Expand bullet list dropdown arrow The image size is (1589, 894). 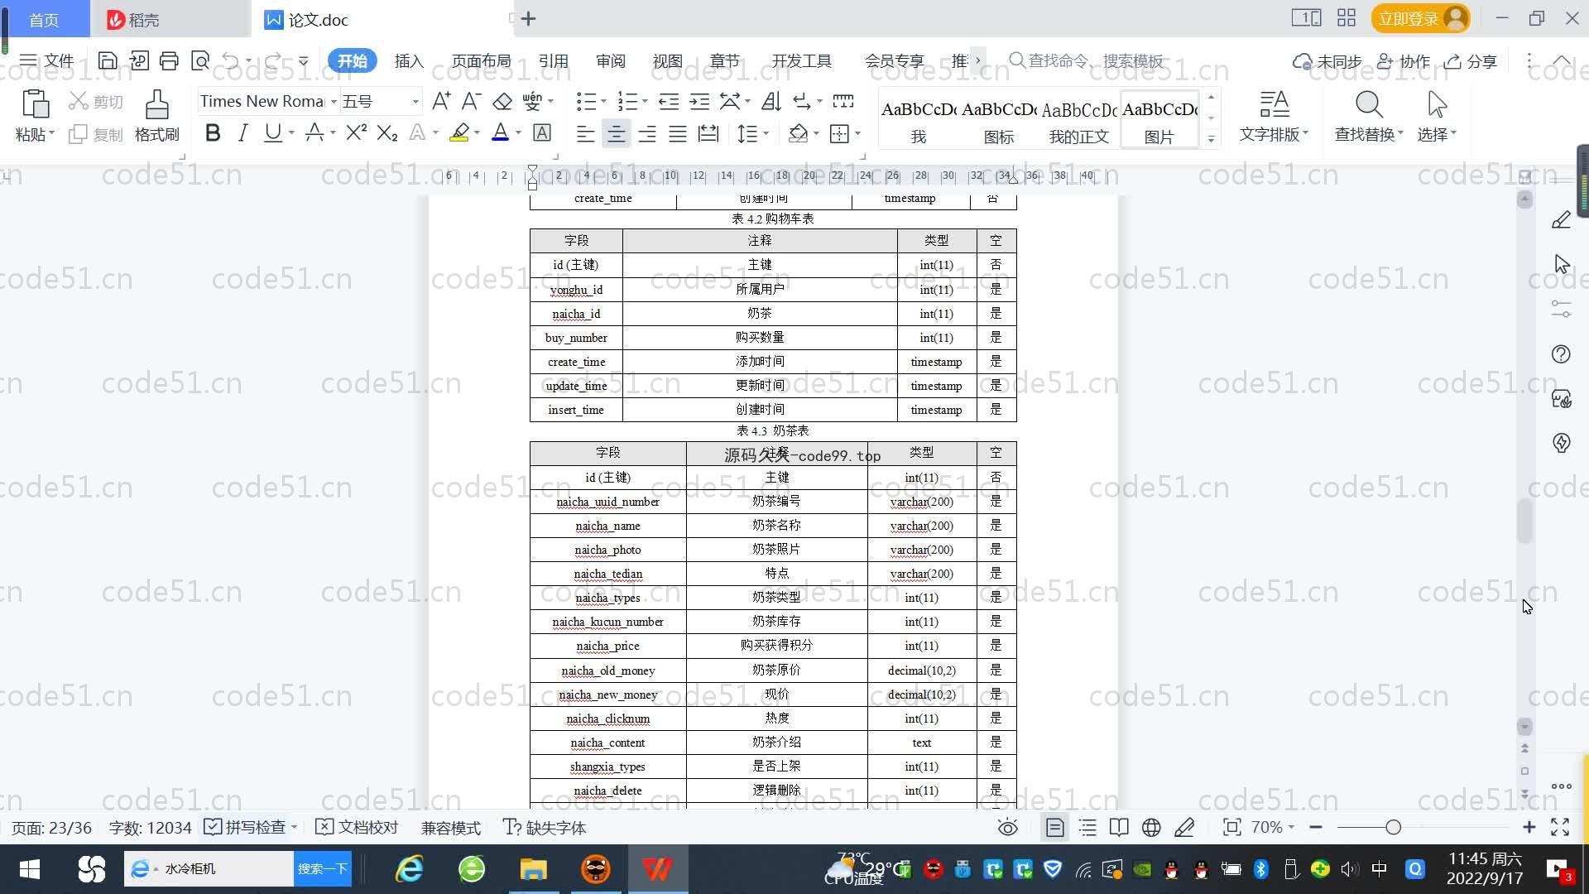602,101
